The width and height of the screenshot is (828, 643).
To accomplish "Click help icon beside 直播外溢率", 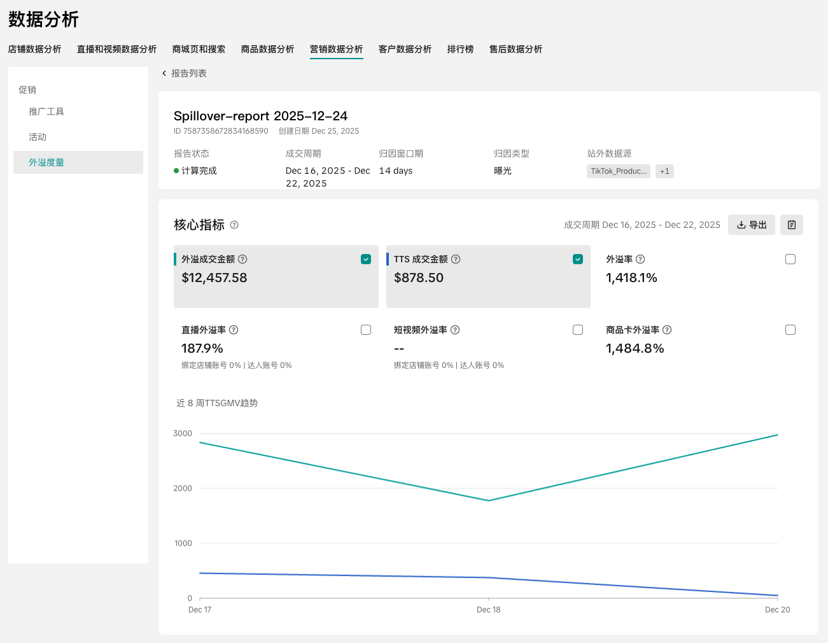I will point(234,330).
